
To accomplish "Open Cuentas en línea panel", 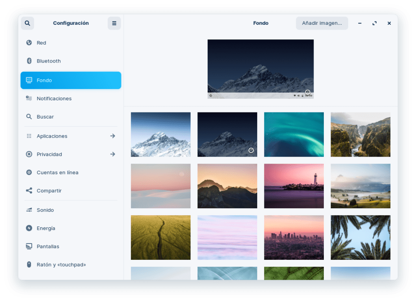I will pos(71,173).
